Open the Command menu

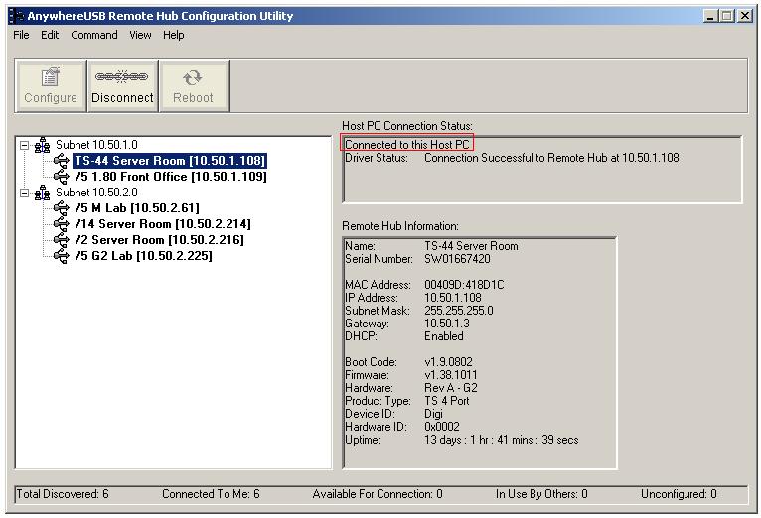click(94, 35)
